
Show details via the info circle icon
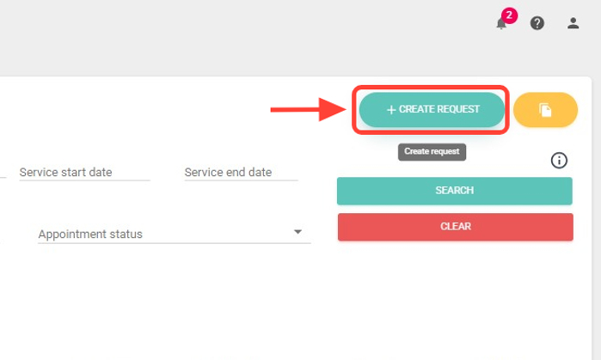(x=559, y=161)
